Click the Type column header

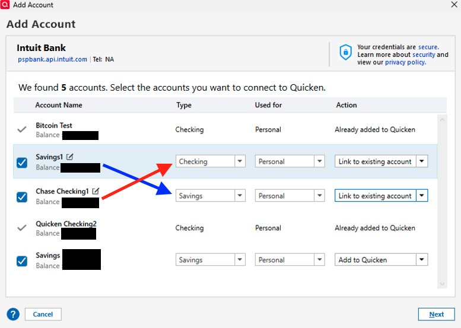coord(184,105)
